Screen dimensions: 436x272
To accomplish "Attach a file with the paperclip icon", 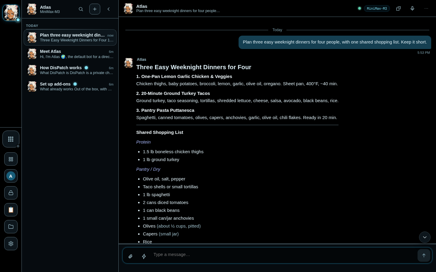I will (x=130, y=256).
